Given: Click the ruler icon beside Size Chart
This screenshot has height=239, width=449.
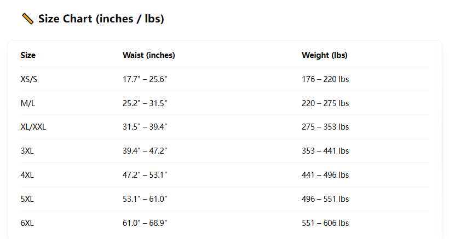Looking at the screenshot, I should click(x=27, y=19).
